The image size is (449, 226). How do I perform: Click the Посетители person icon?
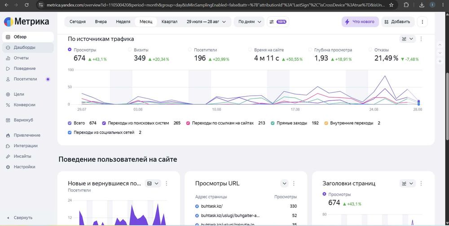(8, 79)
